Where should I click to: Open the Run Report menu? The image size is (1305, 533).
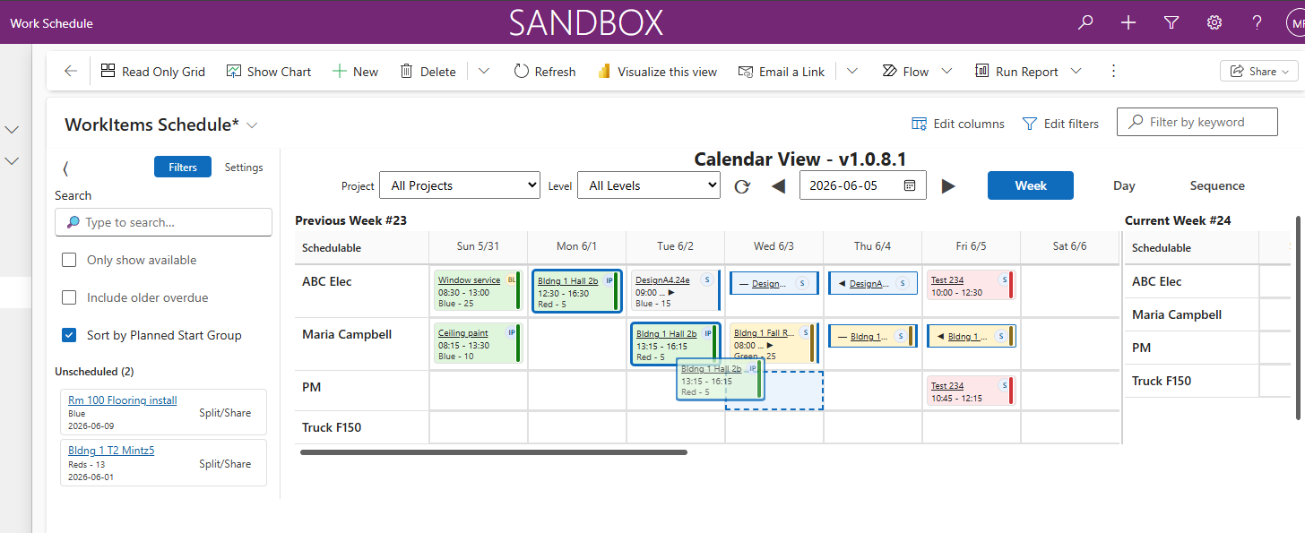[x=1027, y=72]
